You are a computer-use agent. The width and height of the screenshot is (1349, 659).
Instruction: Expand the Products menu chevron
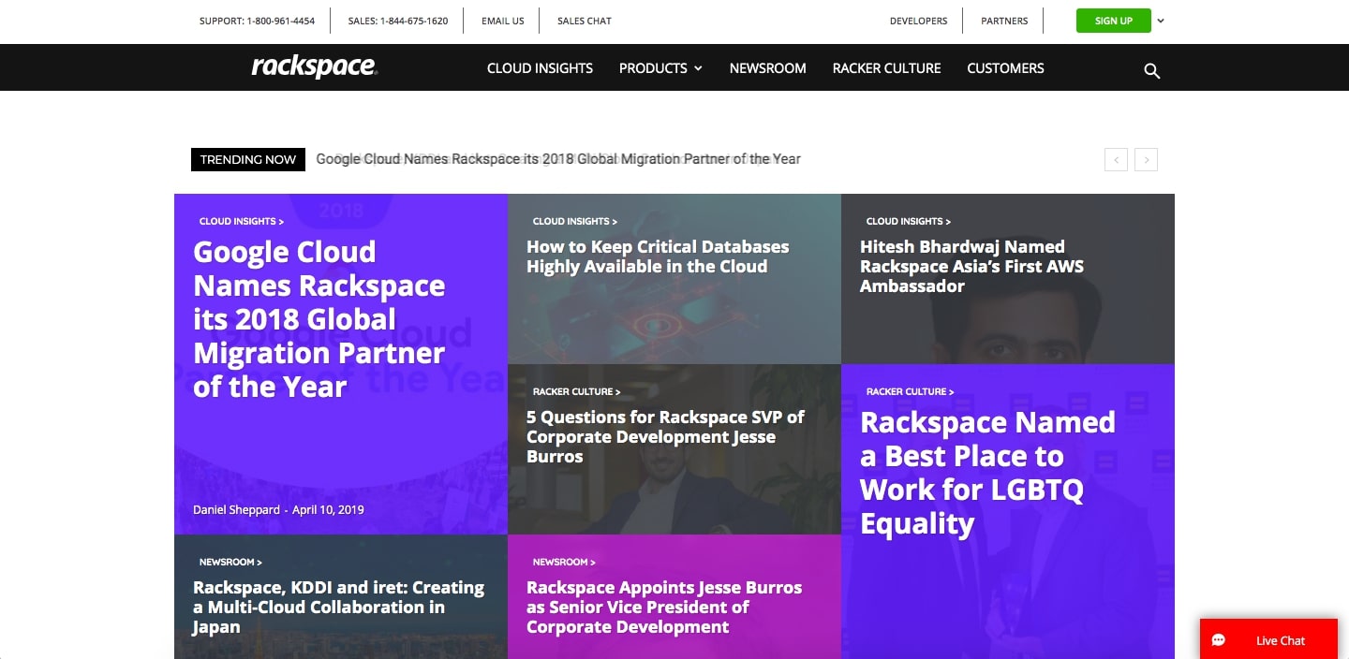(x=698, y=68)
